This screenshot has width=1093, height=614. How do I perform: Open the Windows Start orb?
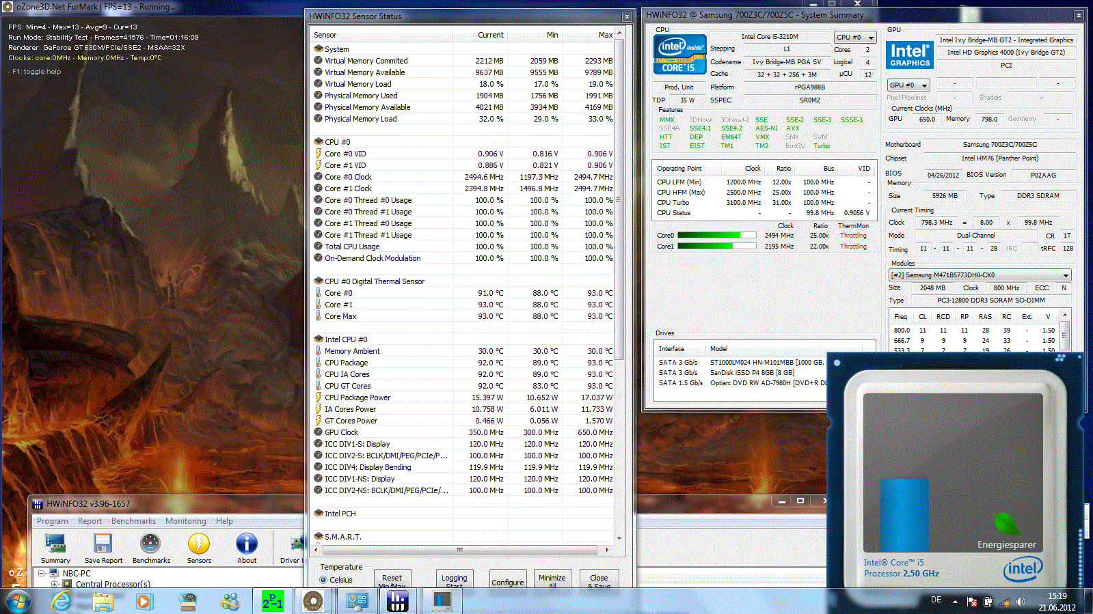(x=18, y=602)
